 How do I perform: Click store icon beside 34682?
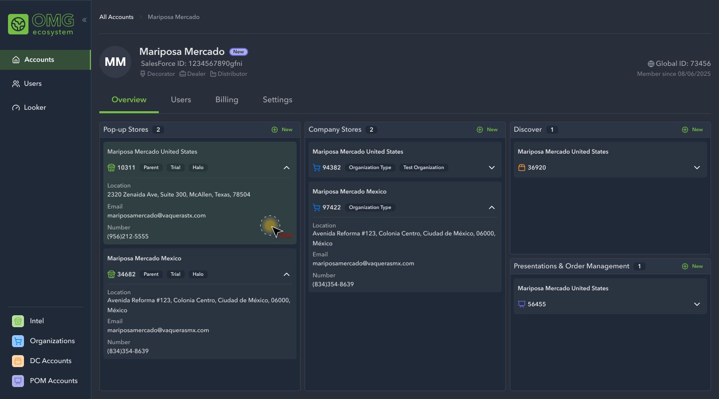click(x=111, y=274)
